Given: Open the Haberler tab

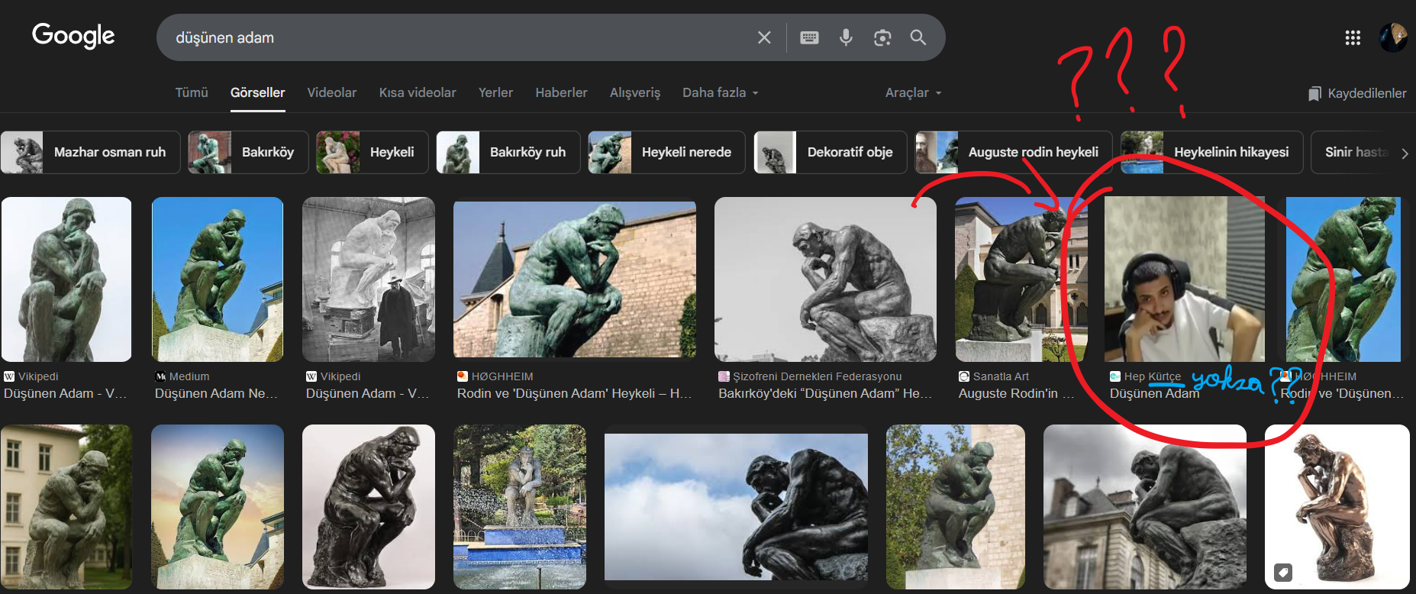Looking at the screenshot, I should pyautogui.click(x=561, y=92).
